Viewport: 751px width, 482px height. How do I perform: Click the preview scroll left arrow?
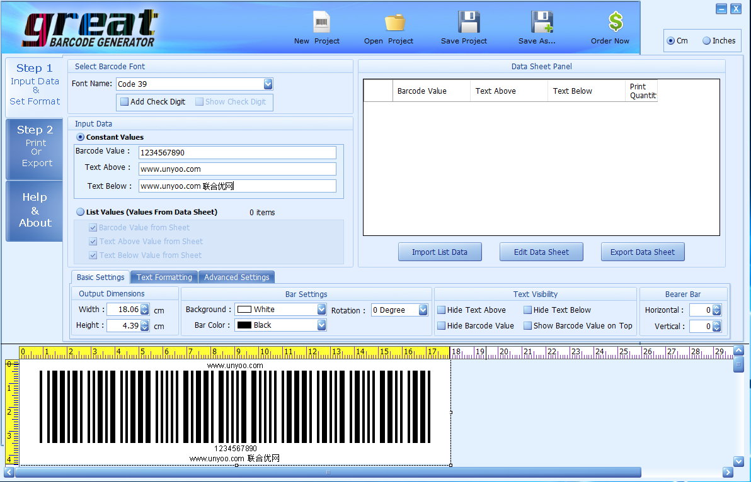coord(9,473)
